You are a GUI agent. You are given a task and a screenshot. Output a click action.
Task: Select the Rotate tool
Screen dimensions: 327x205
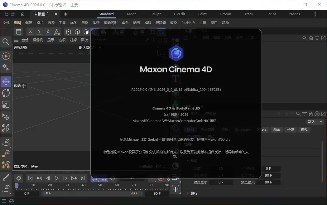(x=6, y=93)
